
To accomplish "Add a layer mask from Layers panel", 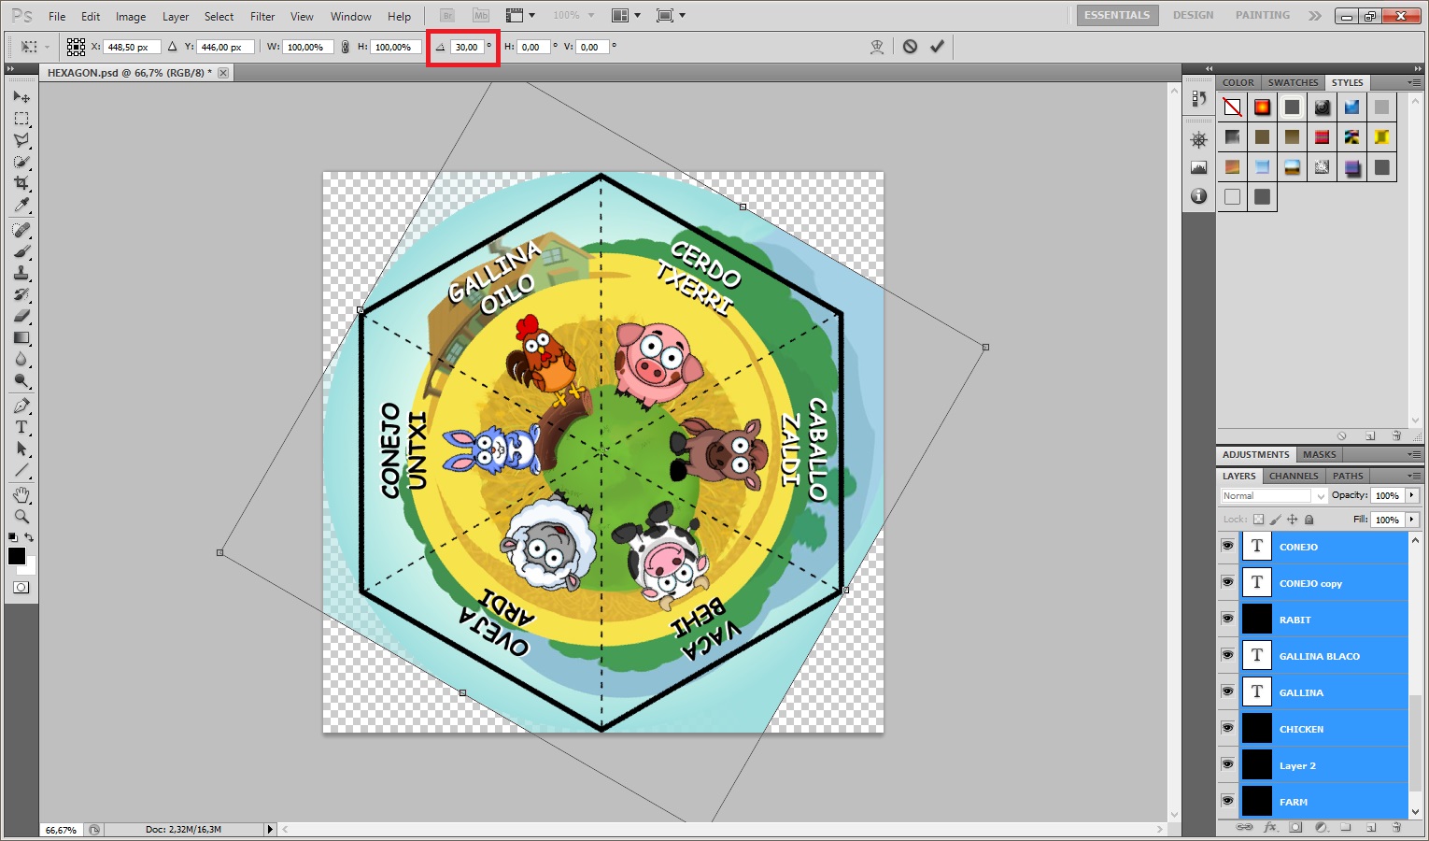I will [1295, 827].
